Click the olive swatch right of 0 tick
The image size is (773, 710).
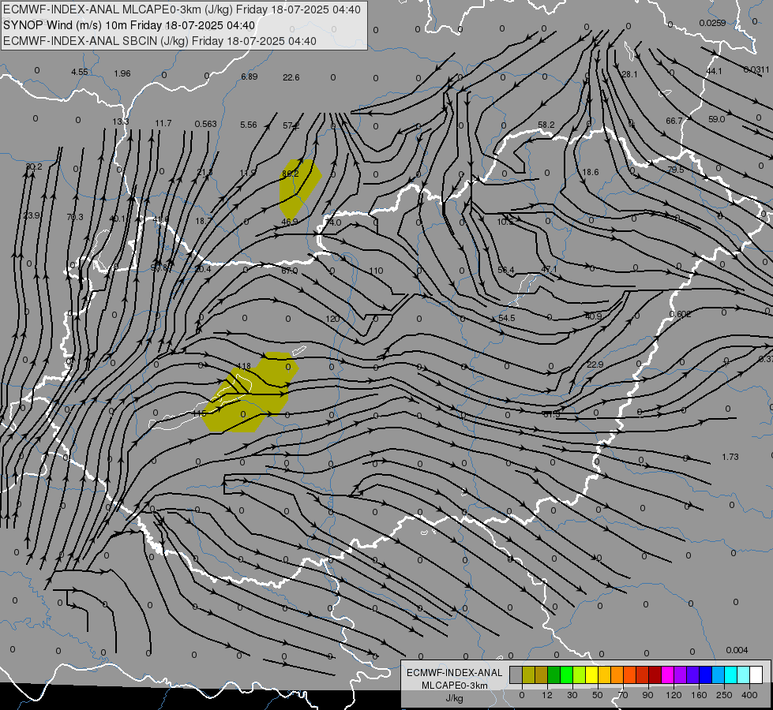(x=528, y=675)
